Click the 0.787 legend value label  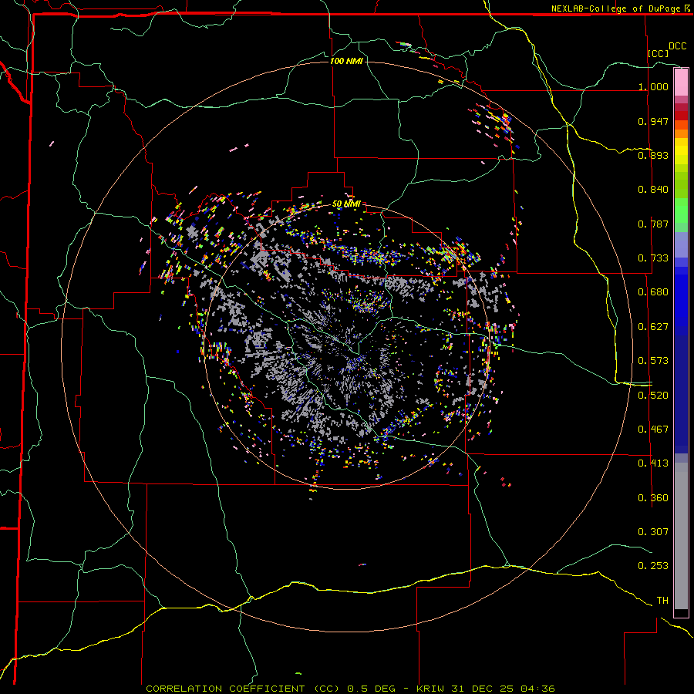tap(653, 224)
